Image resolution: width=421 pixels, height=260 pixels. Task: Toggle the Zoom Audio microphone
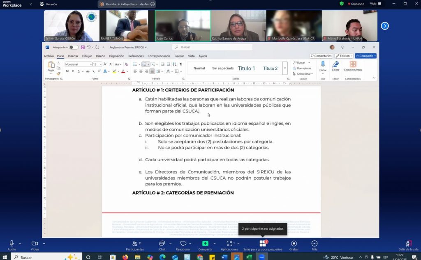tap(12, 244)
